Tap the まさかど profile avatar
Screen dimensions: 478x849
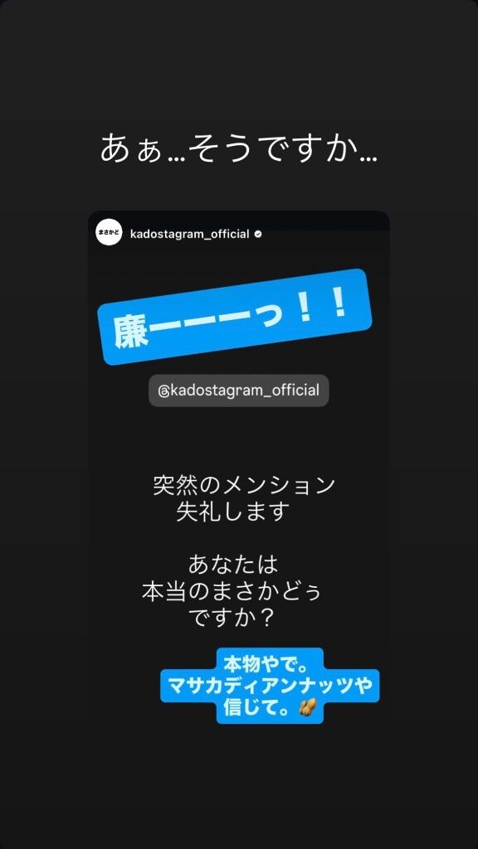pyautogui.click(x=110, y=232)
